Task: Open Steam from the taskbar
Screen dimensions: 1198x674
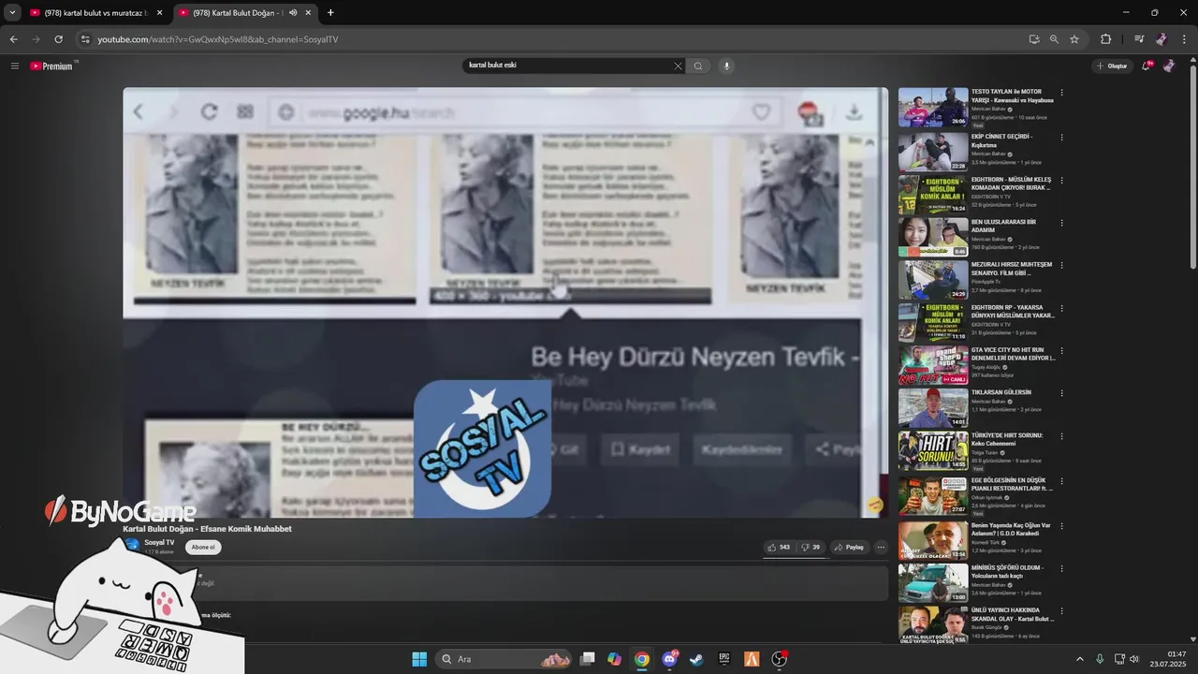Action: tap(696, 659)
